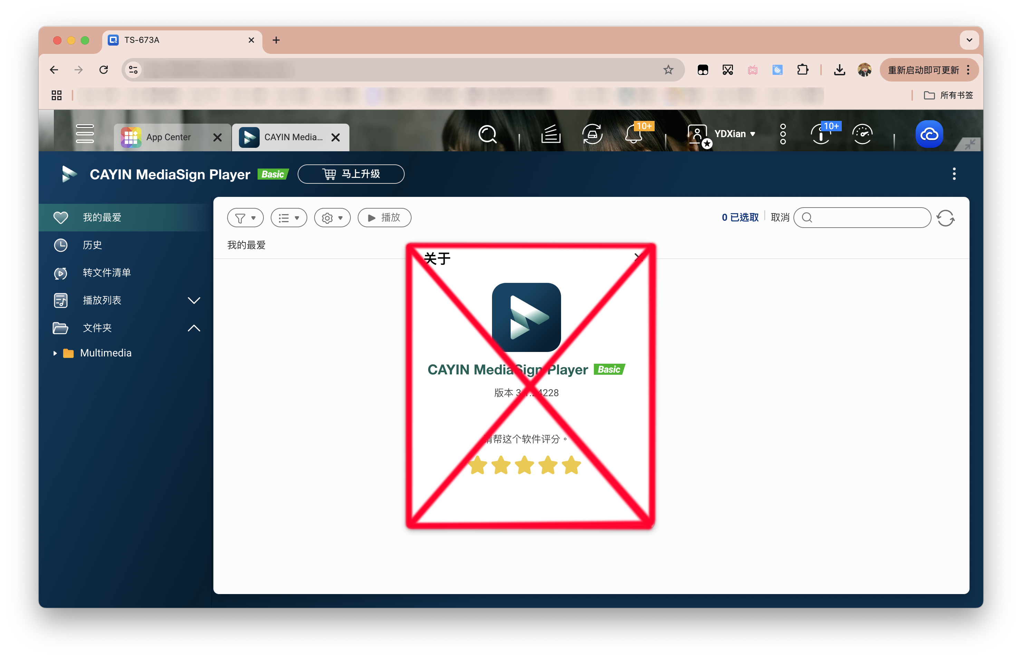Open the Multimedia folder
The width and height of the screenshot is (1022, 659).
click(x=106, y=353)
